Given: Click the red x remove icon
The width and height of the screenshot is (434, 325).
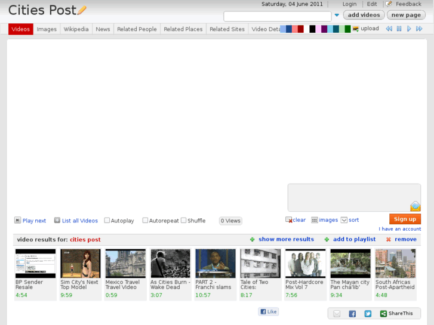Looking at the screenshot, I should (x=388, y=240).
